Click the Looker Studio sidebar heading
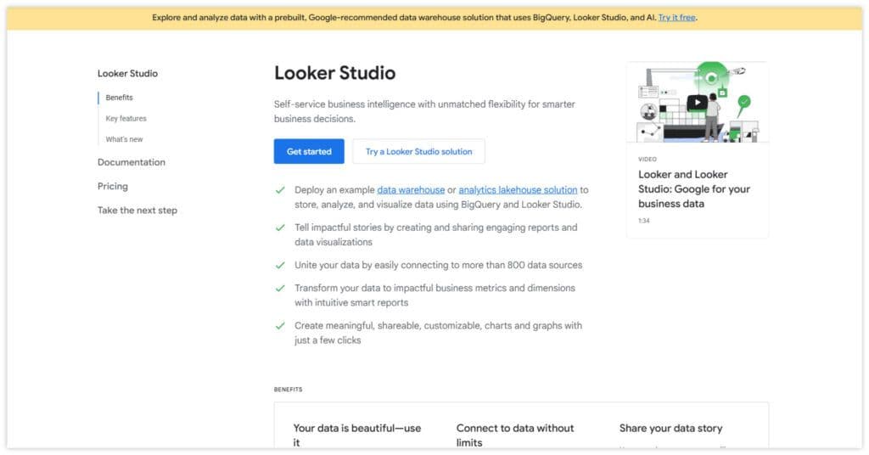The width and height of the screenshot is (869, 455). pyautogui.click(x=127, y=73)
